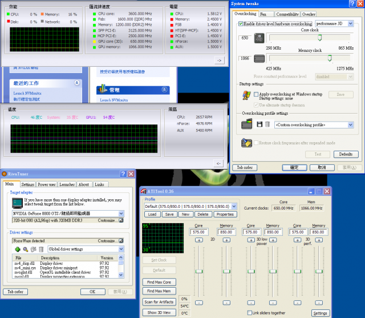This screenshot has height=318, width=365.
Task: Load ATITool profile with Load button
Action: (x=152, y=214)
